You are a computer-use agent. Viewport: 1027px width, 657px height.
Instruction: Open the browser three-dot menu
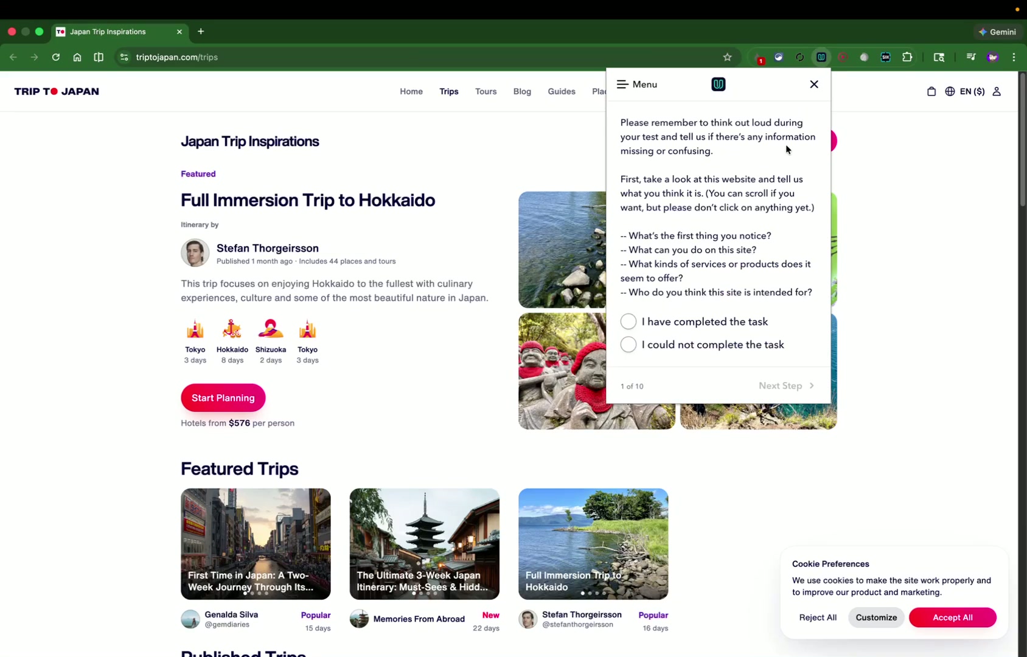1014,57
